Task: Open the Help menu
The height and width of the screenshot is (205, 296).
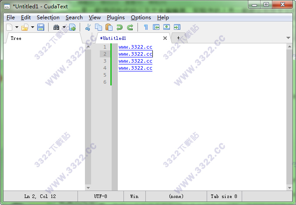Action: pos(163,18)
